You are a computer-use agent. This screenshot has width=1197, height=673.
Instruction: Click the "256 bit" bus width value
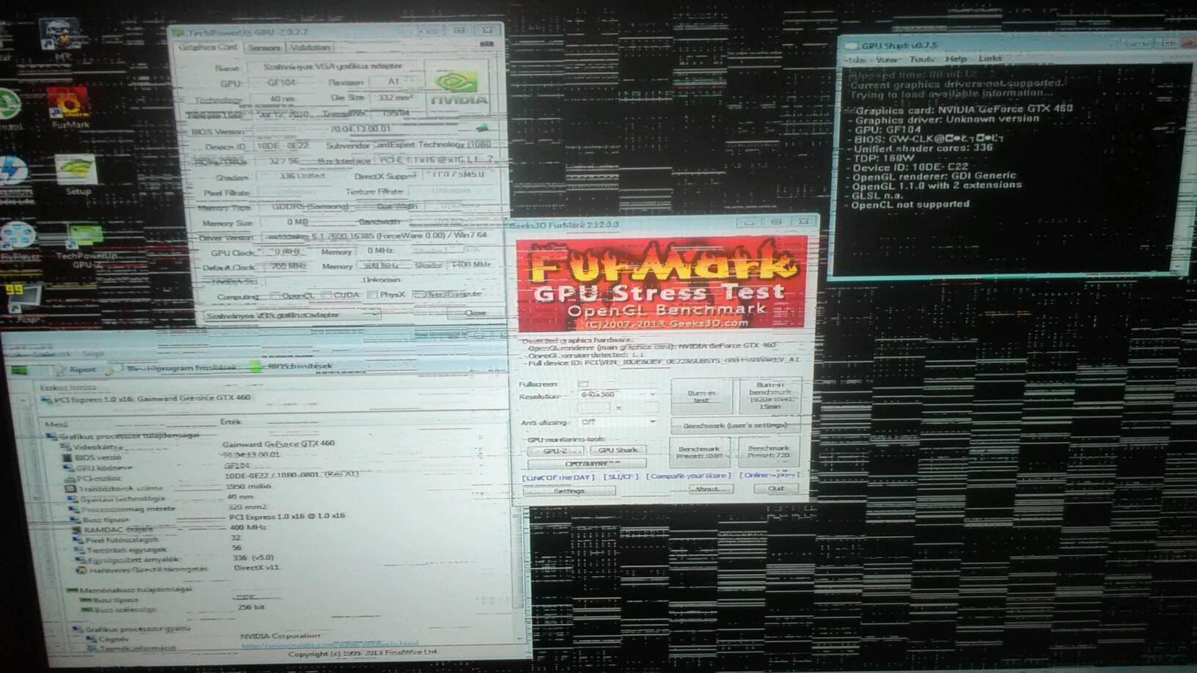click(x=251, y=608)
